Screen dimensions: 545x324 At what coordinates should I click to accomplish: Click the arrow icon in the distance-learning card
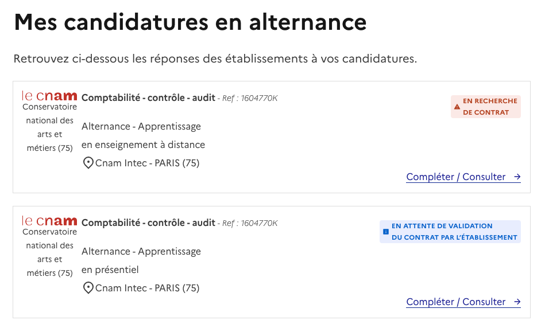517,177
